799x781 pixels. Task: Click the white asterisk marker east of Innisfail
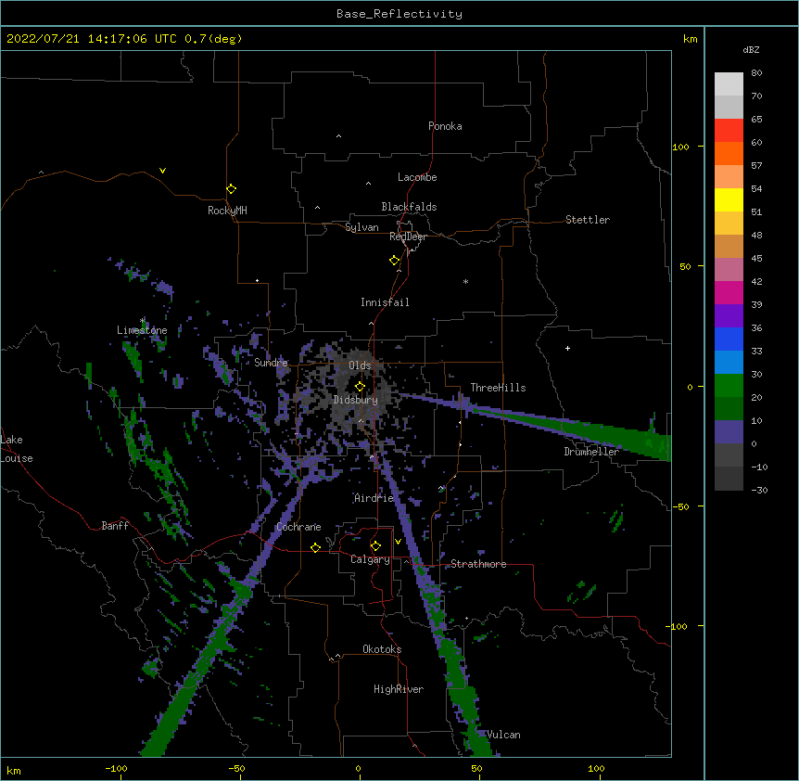[465, 281]
